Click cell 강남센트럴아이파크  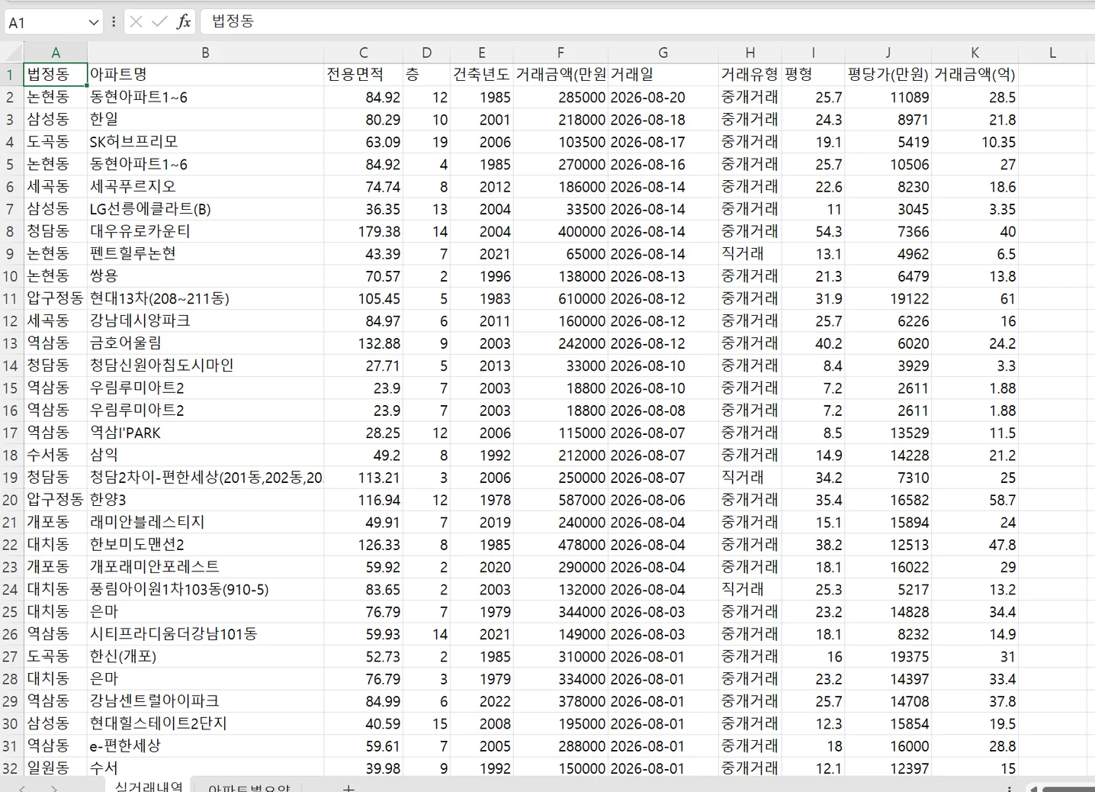click(205, 701)
